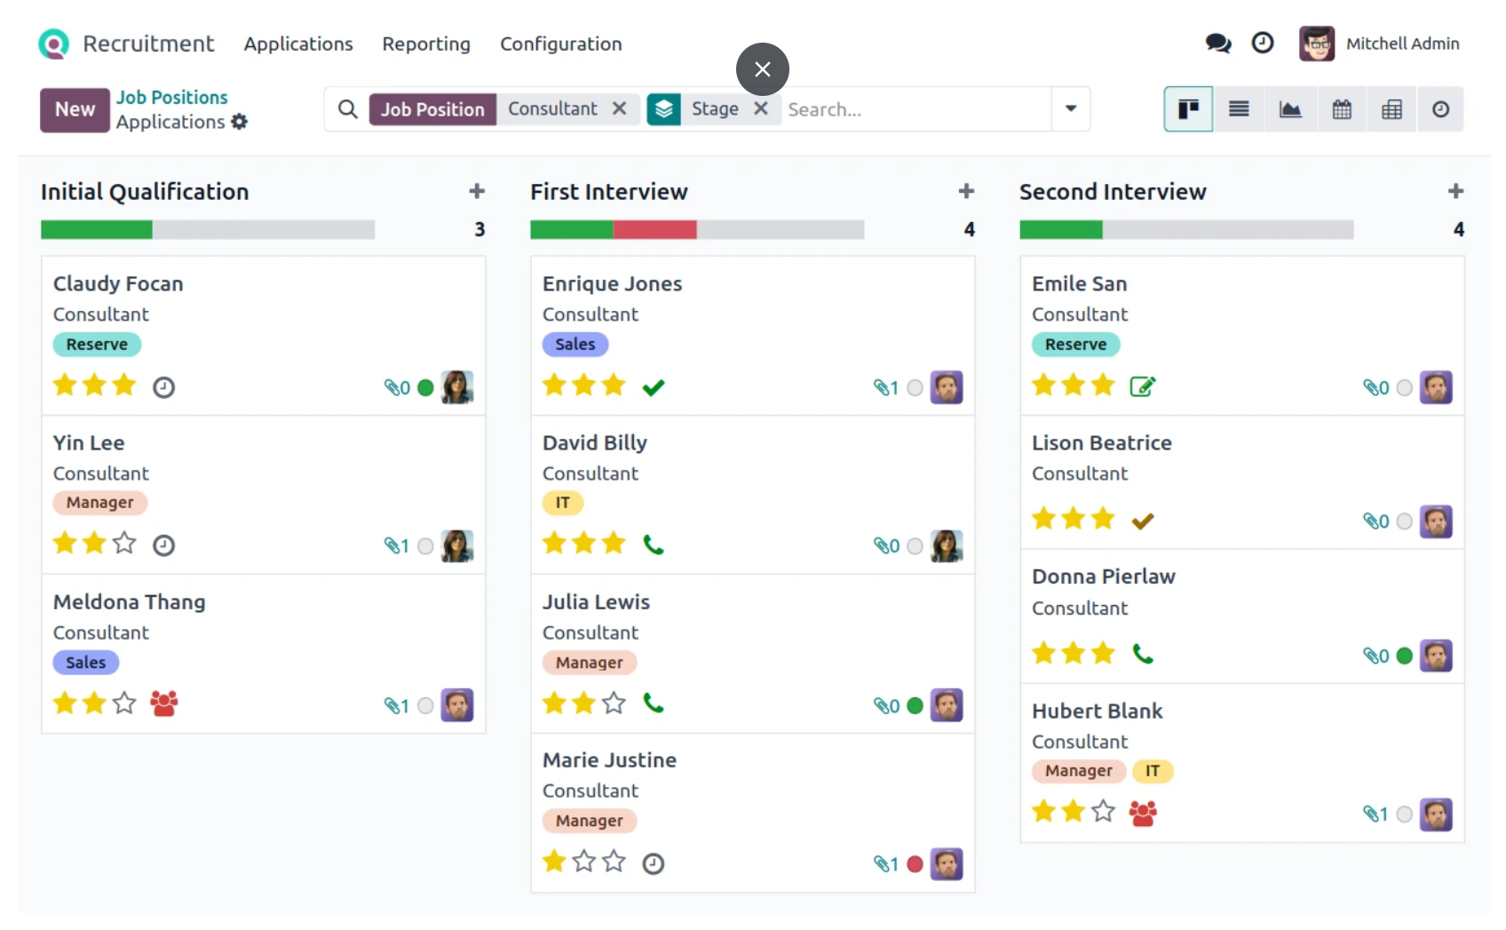Switch to the list view
The height and width of the screenshot is (930, 1506).
(1239, 109)
